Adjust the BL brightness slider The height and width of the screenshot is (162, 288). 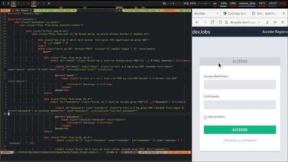click(174, 3)
